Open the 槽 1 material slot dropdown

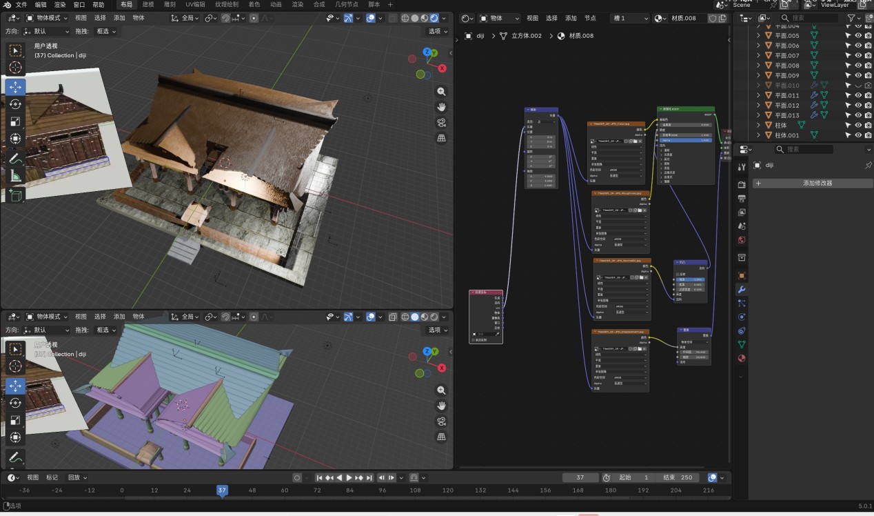[629, 18]
